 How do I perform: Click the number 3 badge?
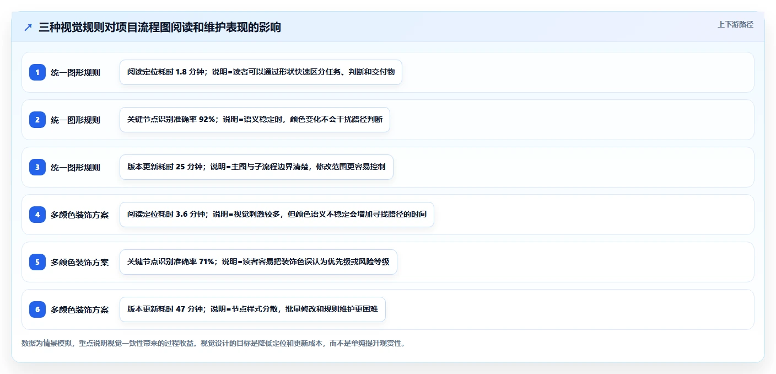(x=37, y=167)
